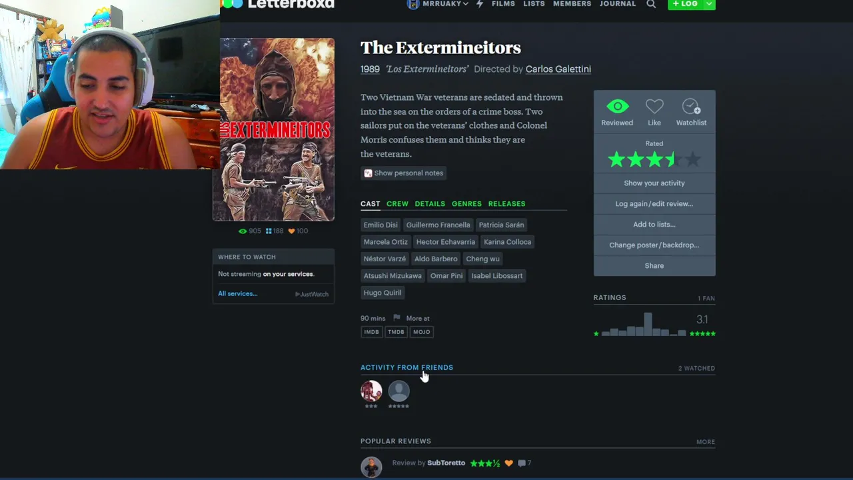Click the ratings histogram bars
The width and height of the screenshot is (853, 480).
[x=644, y=324]
